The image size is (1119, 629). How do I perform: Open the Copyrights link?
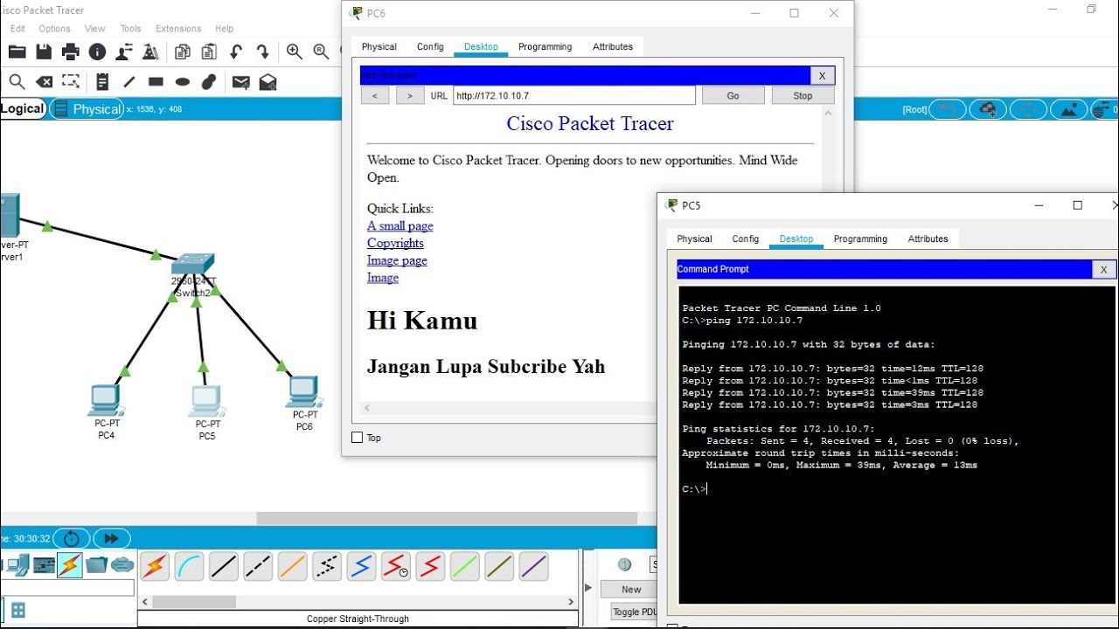coord(395,243)
